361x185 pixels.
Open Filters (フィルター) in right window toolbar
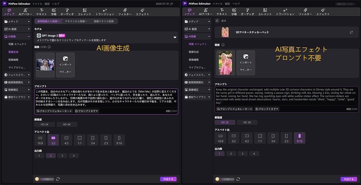coord(305,12)
